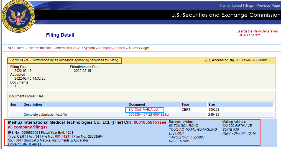This screenshot has height=149, width=281.
Task: Open Latest Filings link
Action: 243,6
